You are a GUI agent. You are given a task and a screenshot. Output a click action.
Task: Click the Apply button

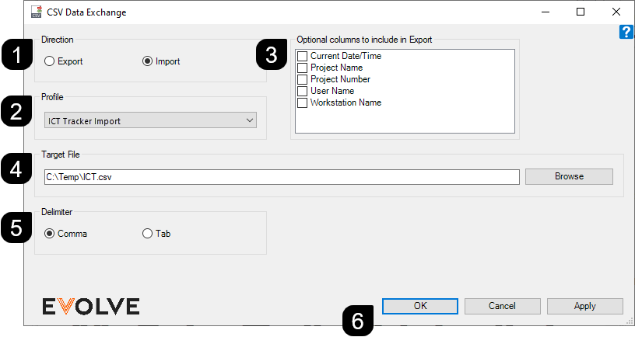(584, 306)
